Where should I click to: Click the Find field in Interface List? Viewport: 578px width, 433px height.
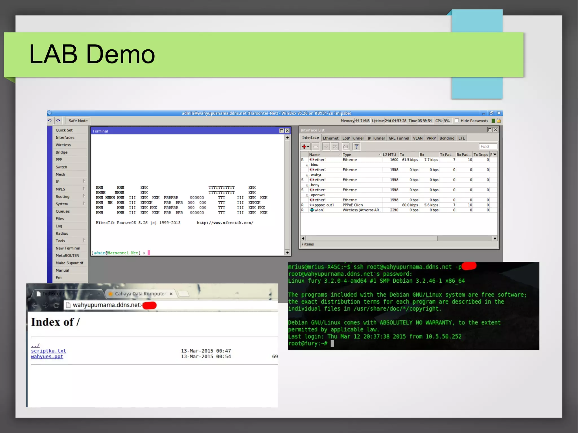click(488, 146)
